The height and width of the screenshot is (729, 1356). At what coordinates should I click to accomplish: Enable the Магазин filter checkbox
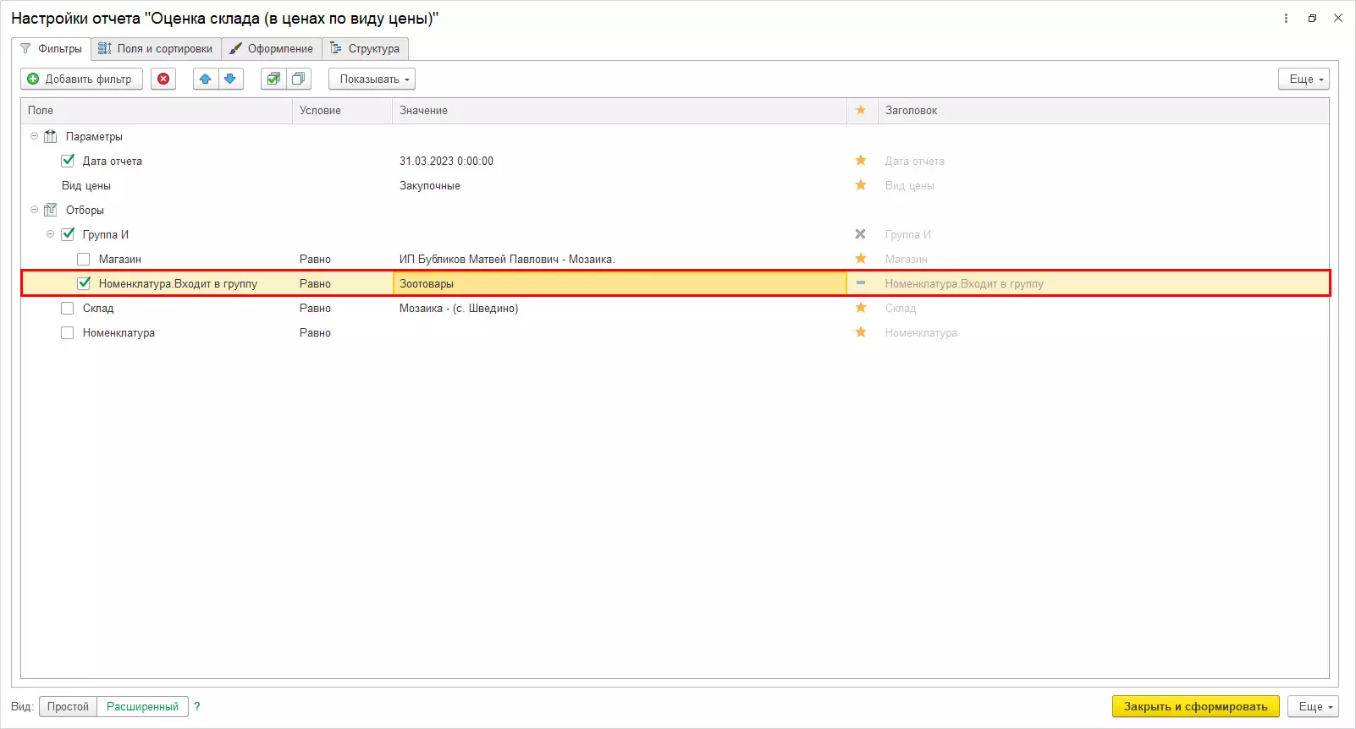tap(84, 260)
